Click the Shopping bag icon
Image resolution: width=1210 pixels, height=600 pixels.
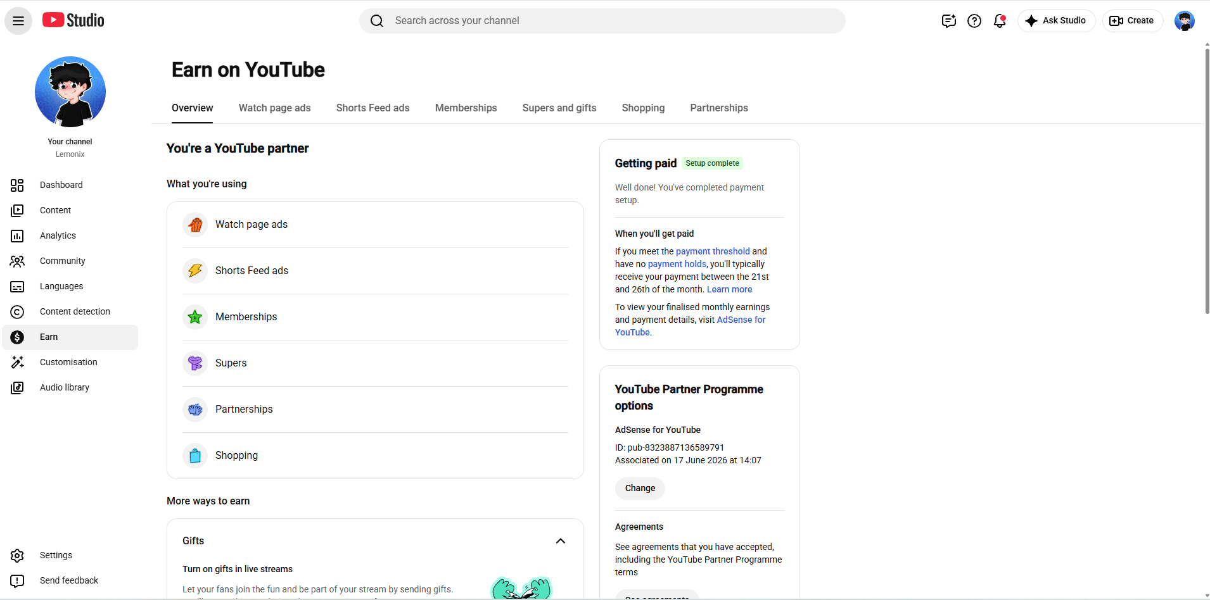(195, 456)
